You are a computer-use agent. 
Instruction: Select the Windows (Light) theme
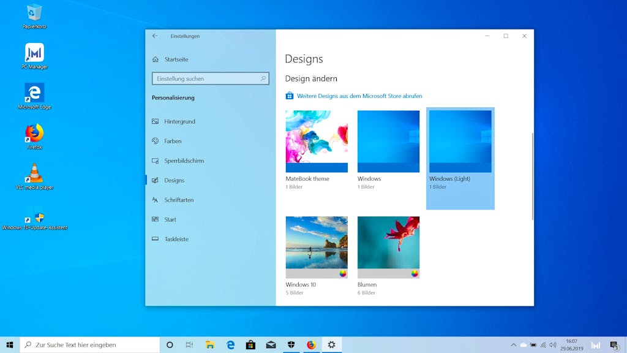(460, 158)
